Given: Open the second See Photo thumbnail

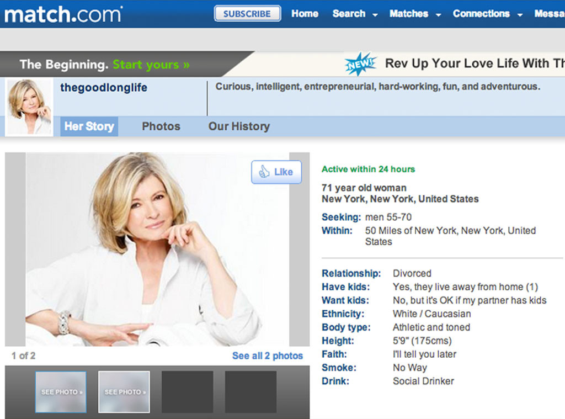Looking at the screenshot, I should (x=124, y=392).
